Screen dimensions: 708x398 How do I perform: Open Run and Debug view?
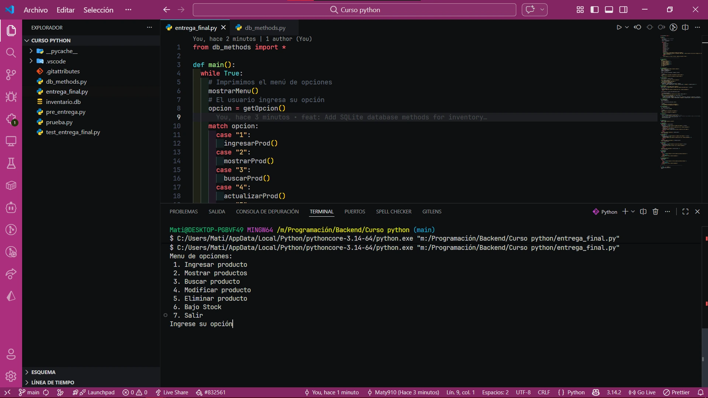(11, 97)
